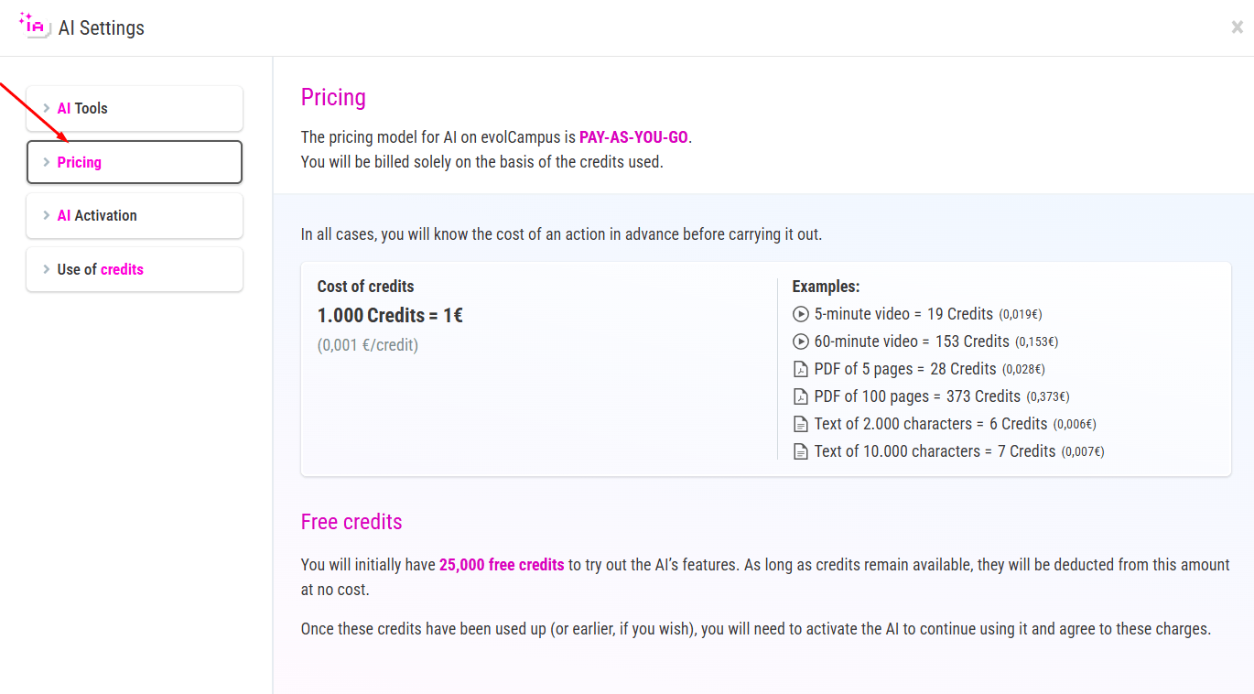Click the 1.000 Credits = 1€ text

pyautogui.click(x=390, y=315)
